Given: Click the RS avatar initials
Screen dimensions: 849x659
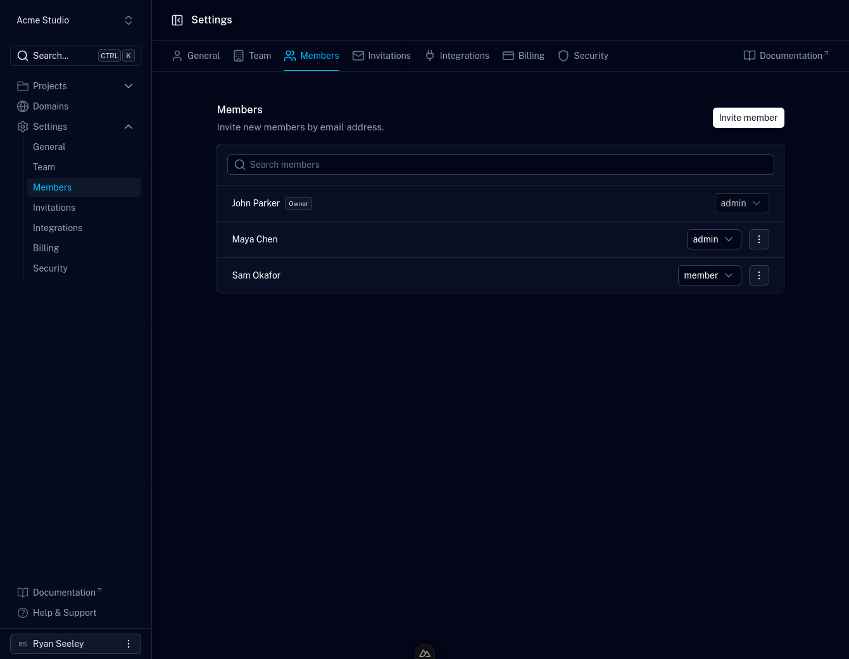Looking at the screenshot, I should [23, 644].
